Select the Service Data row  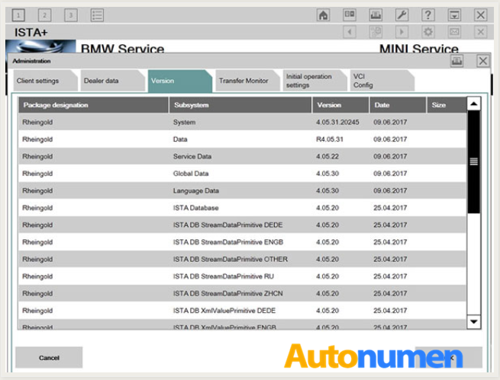[x=242, y=156]
